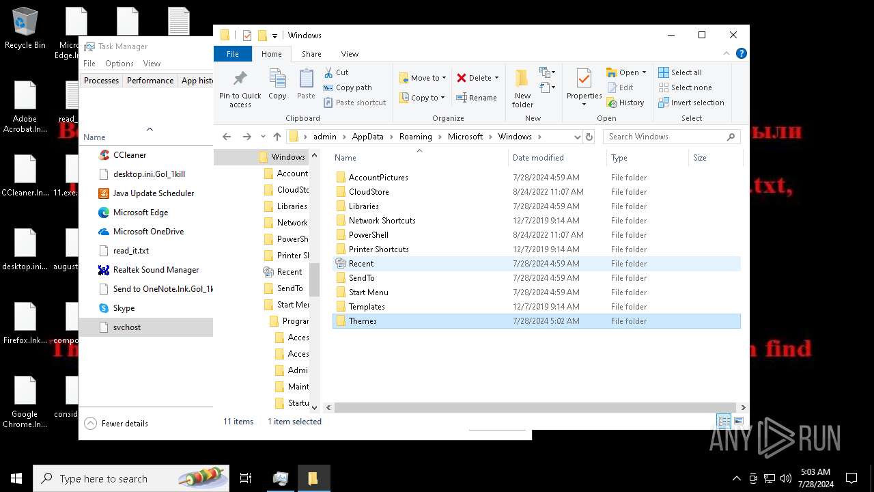Click the navigation pane vertical scrollbar
The width and height of the screenshot is (874, 492).
pyautogui.click(x=314, y=279)
